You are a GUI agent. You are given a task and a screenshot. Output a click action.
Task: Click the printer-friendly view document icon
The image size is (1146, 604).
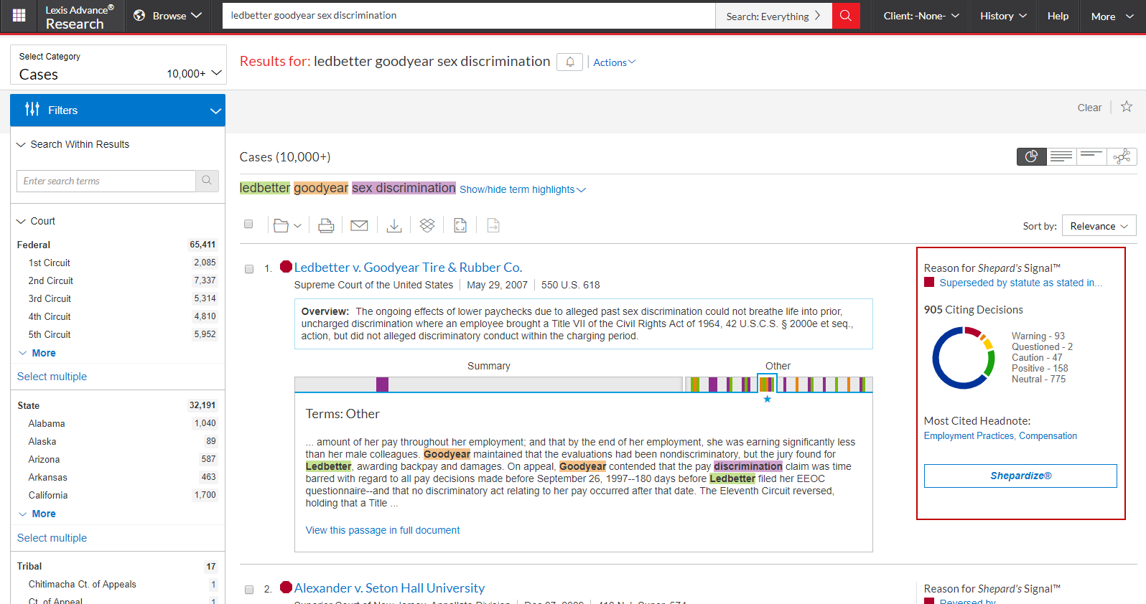point(460,225)
